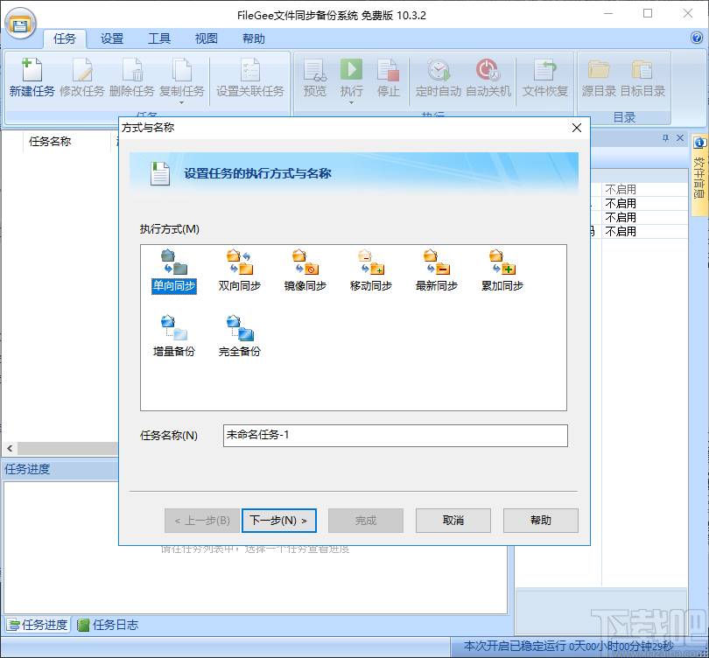The image size is (709, 658).
Task: Switch to the 工具 (Tools) ribbon tab
Action: (x=158, y=38)
